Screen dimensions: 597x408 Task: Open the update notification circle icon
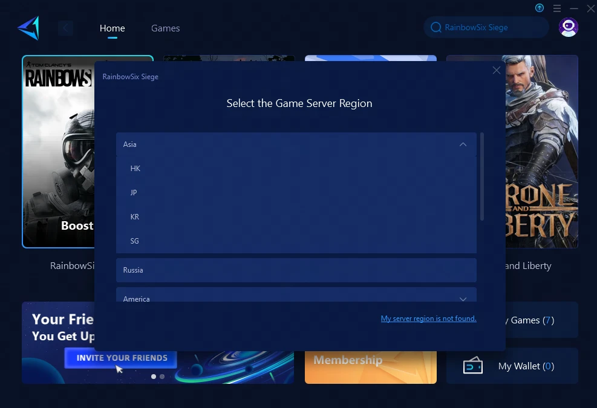tap(539, 8)
